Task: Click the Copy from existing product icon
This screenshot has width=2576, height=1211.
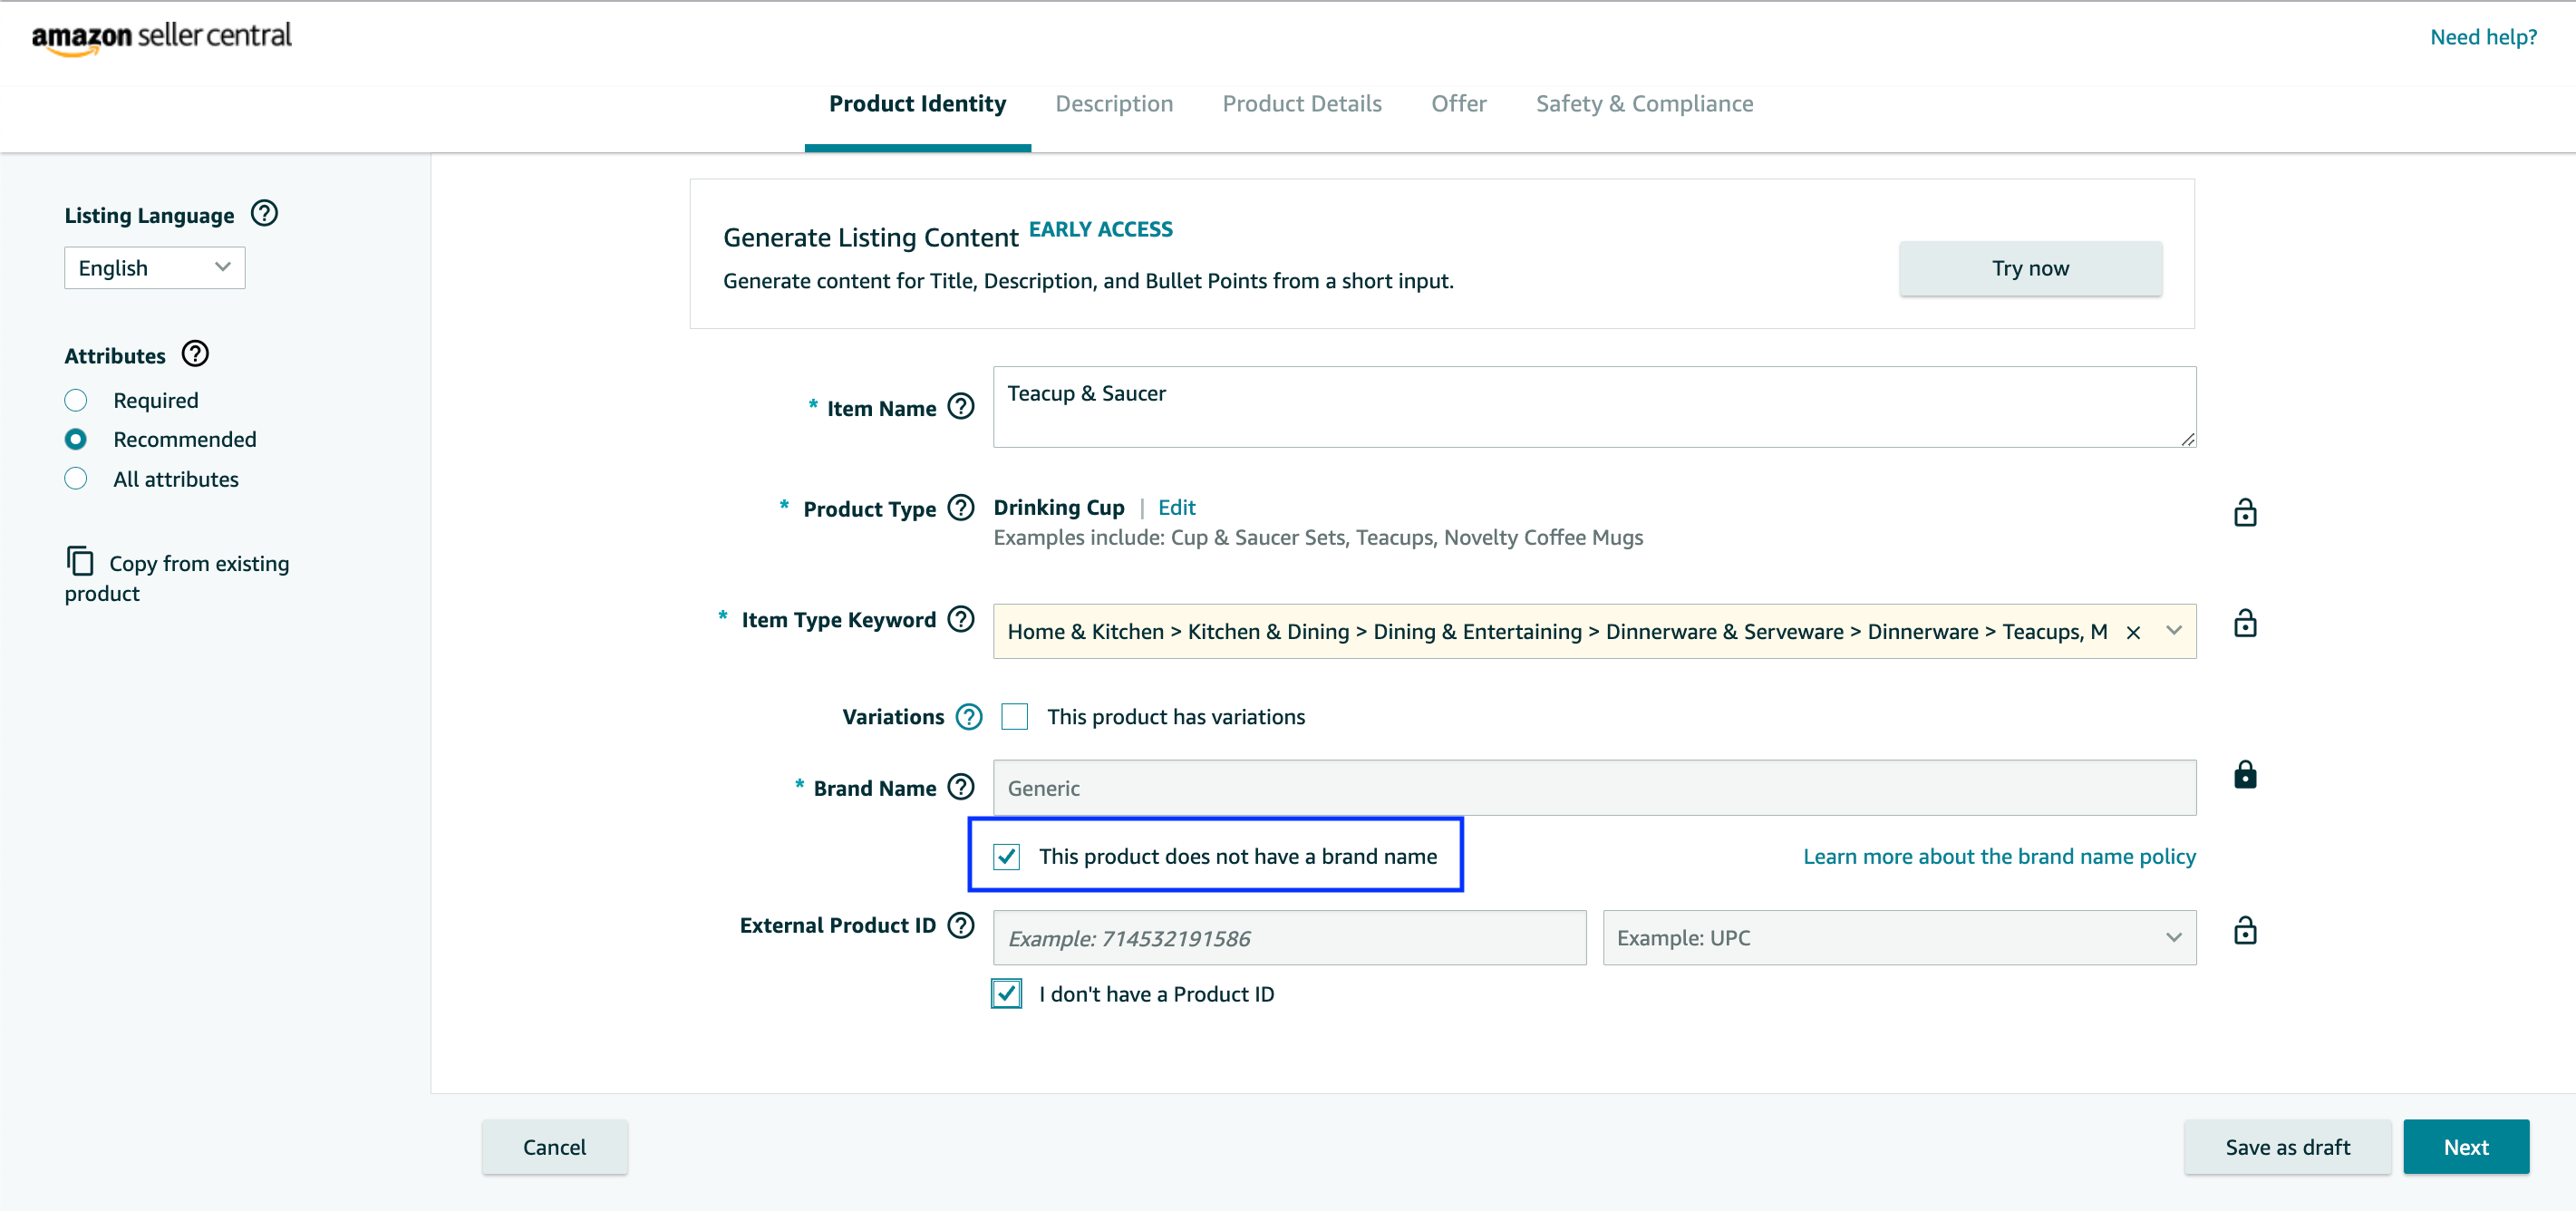Action: (x=80, y=561)
